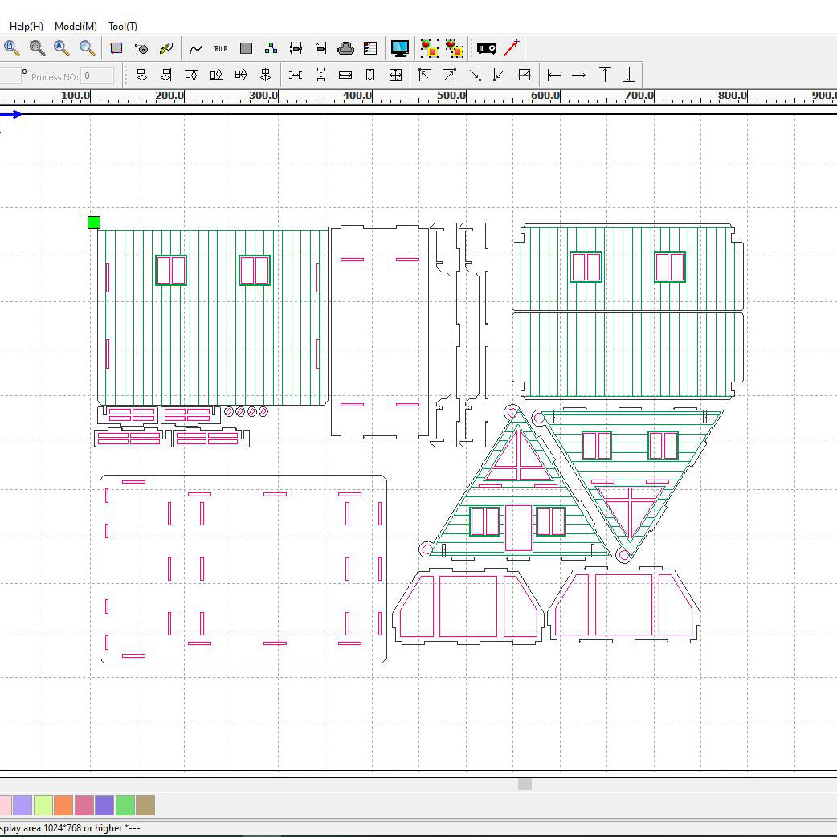Image resolution: width=837 pixels, height=837 pixels.
Task: Move selection to the bottom-right corner
Action: coord(475,76)
